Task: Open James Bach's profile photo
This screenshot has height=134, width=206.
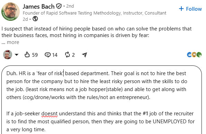Action: (x=10, y=11)
